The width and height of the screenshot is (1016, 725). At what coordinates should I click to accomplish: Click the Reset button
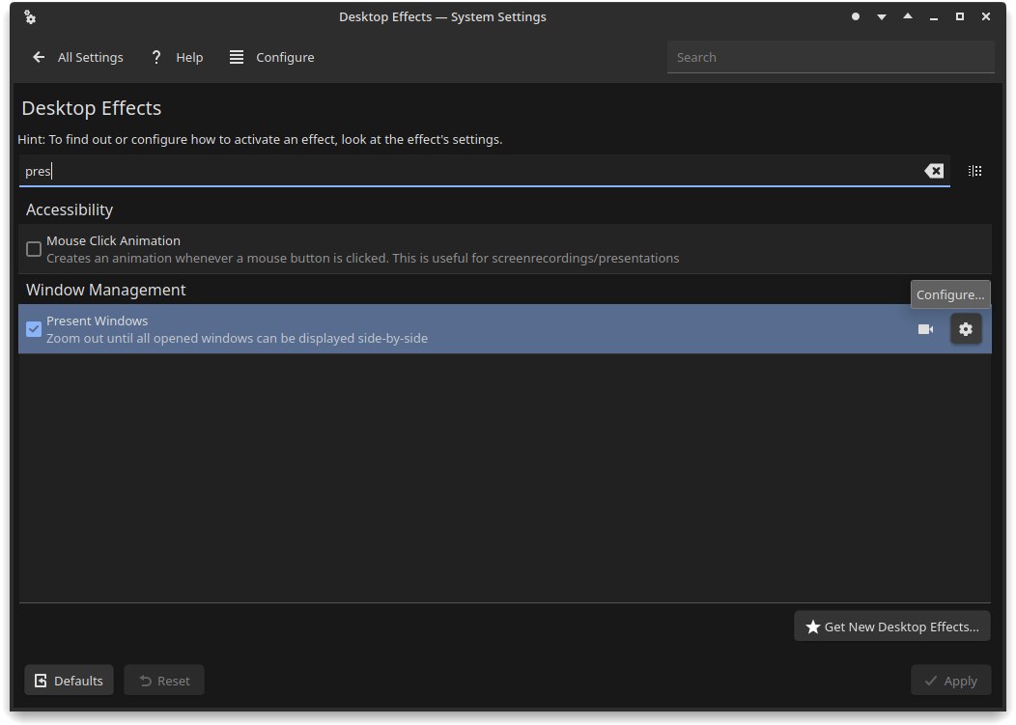164,681
